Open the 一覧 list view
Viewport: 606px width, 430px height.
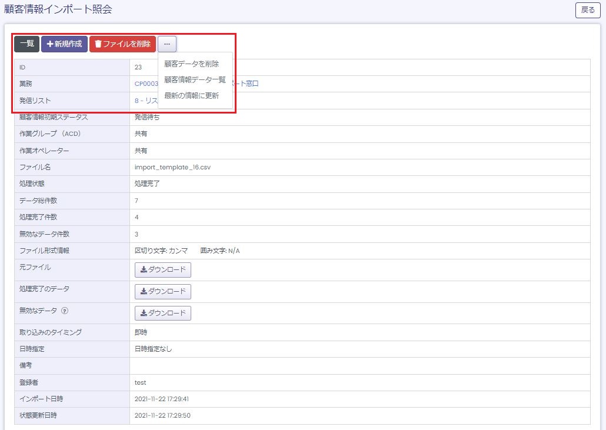(26, 44)
